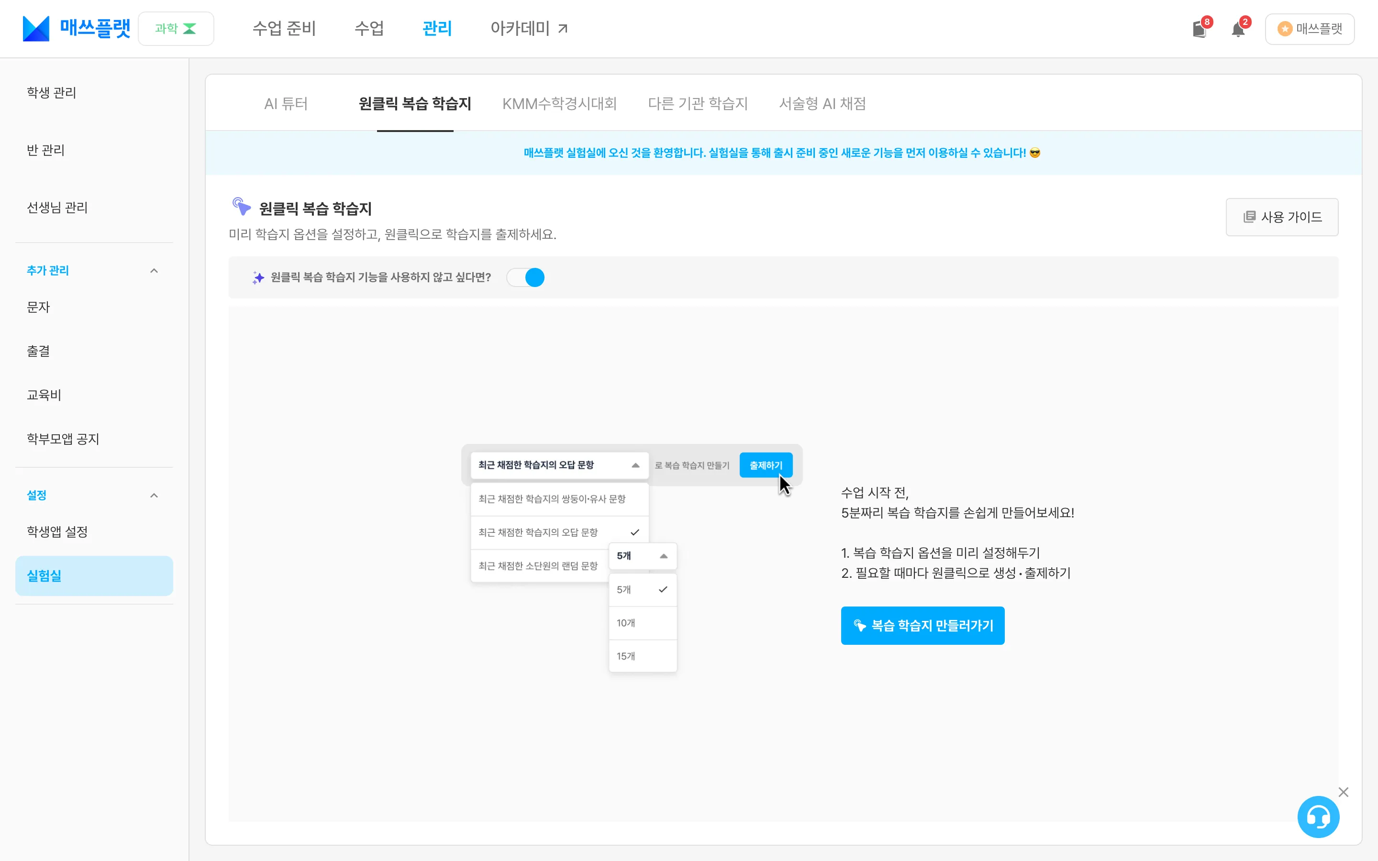The image size is (1378, 861).
Task: Click the 원클릭 복습 학습지 cursor heading icon
Action: 242,207
